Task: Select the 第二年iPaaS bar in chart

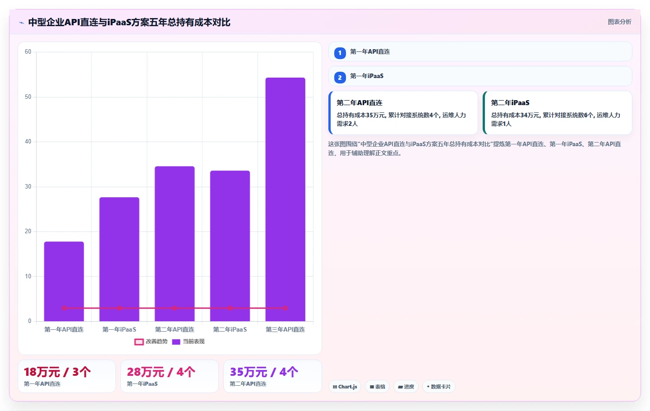Action: tap(230, 246)
